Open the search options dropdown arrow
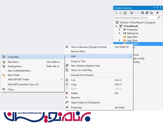This screenshot has width=163, height=123. point(161,18)
